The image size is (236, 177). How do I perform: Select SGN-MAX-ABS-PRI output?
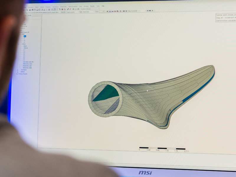pos(28,62)
